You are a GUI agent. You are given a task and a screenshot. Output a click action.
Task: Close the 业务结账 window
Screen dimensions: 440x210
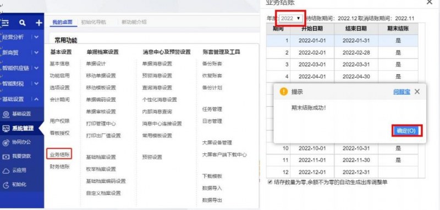click(x=430, y=2)
